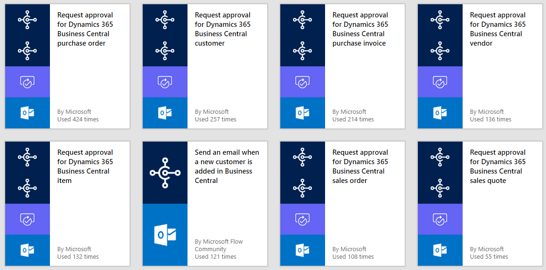546x270 pixels.
Task: Click the large Business Central icon on Send an email card
Action: (x=165, y=173)
